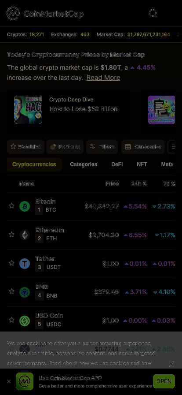182x395 pixels.
Task: Toggle the watchlist star for Tether
Action: 11,263
